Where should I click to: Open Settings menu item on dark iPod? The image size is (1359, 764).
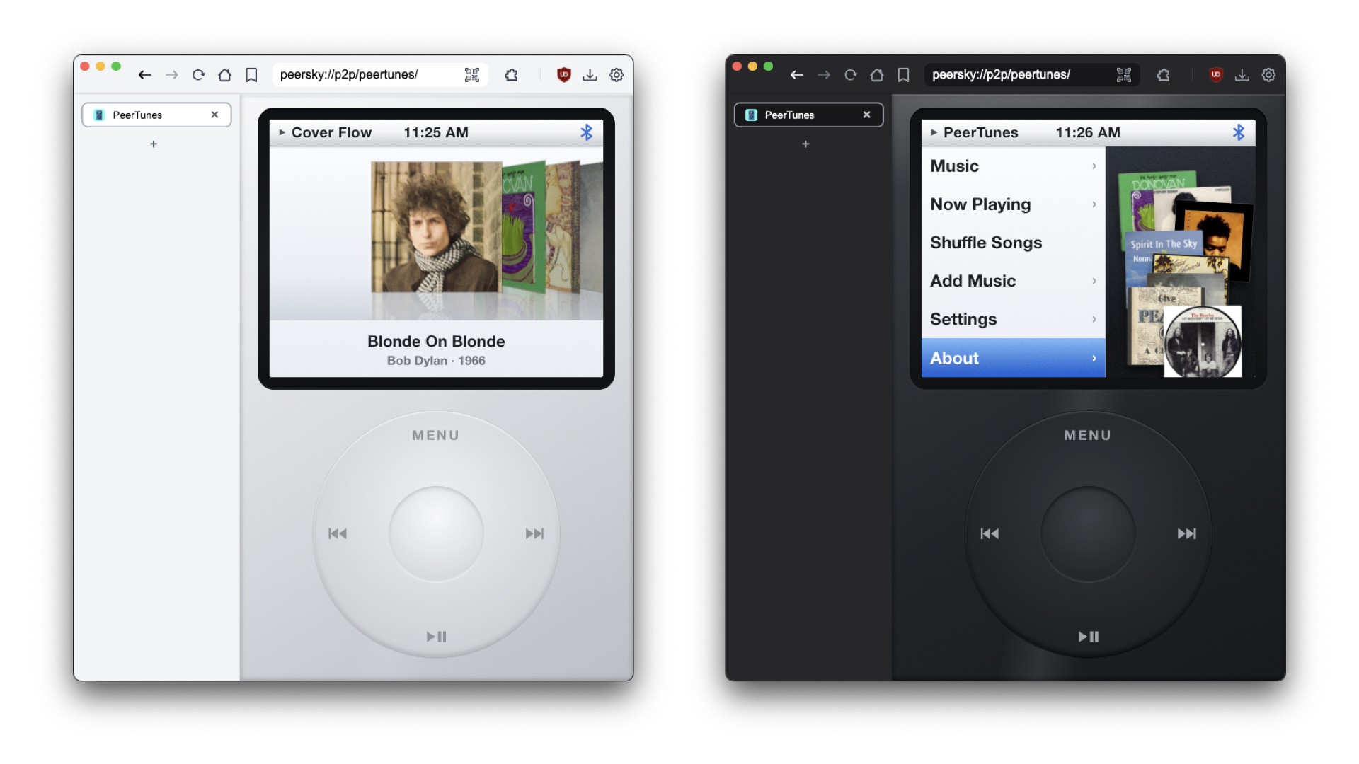pyautogui.click(x=1014, y=319)
